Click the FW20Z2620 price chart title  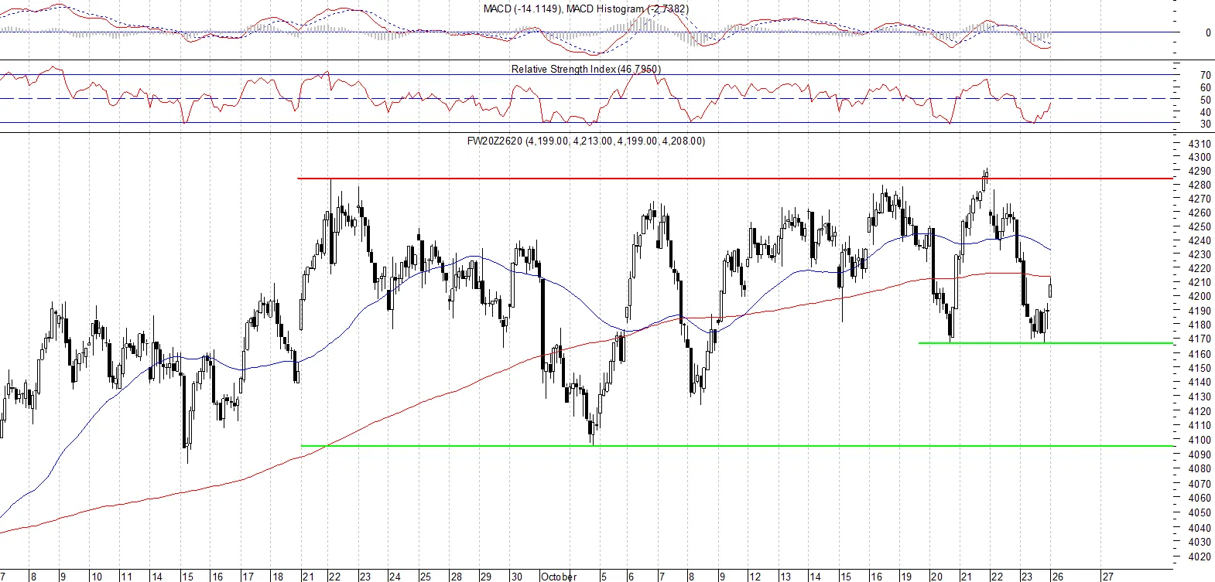click(586, 141)
